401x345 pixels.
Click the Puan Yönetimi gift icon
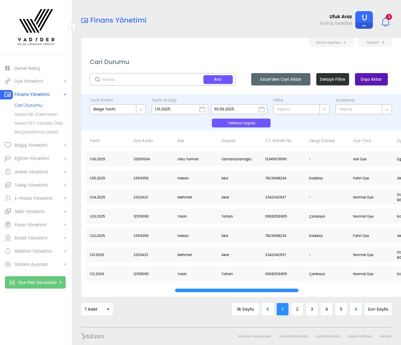click(8, 225)
